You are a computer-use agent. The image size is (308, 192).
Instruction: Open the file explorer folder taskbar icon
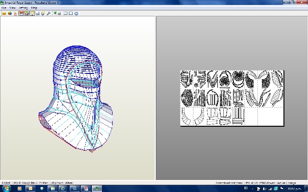pos(52,189)
